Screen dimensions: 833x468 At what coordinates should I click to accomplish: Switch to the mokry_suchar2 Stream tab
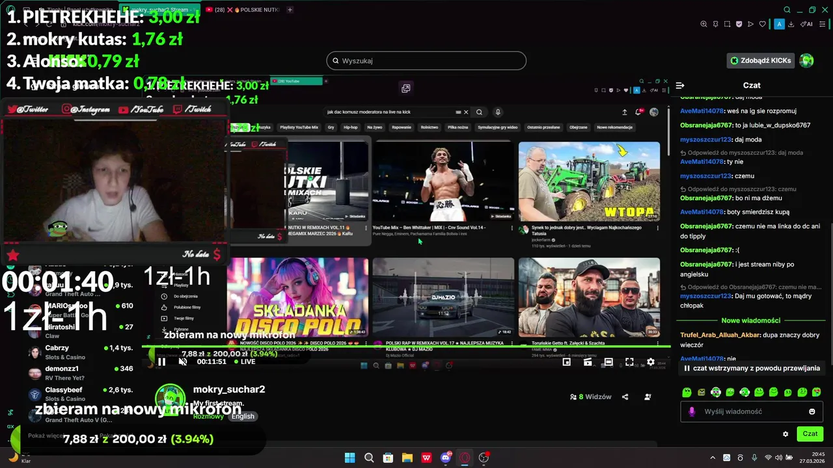pyautogui.click(x=161, y=10)
